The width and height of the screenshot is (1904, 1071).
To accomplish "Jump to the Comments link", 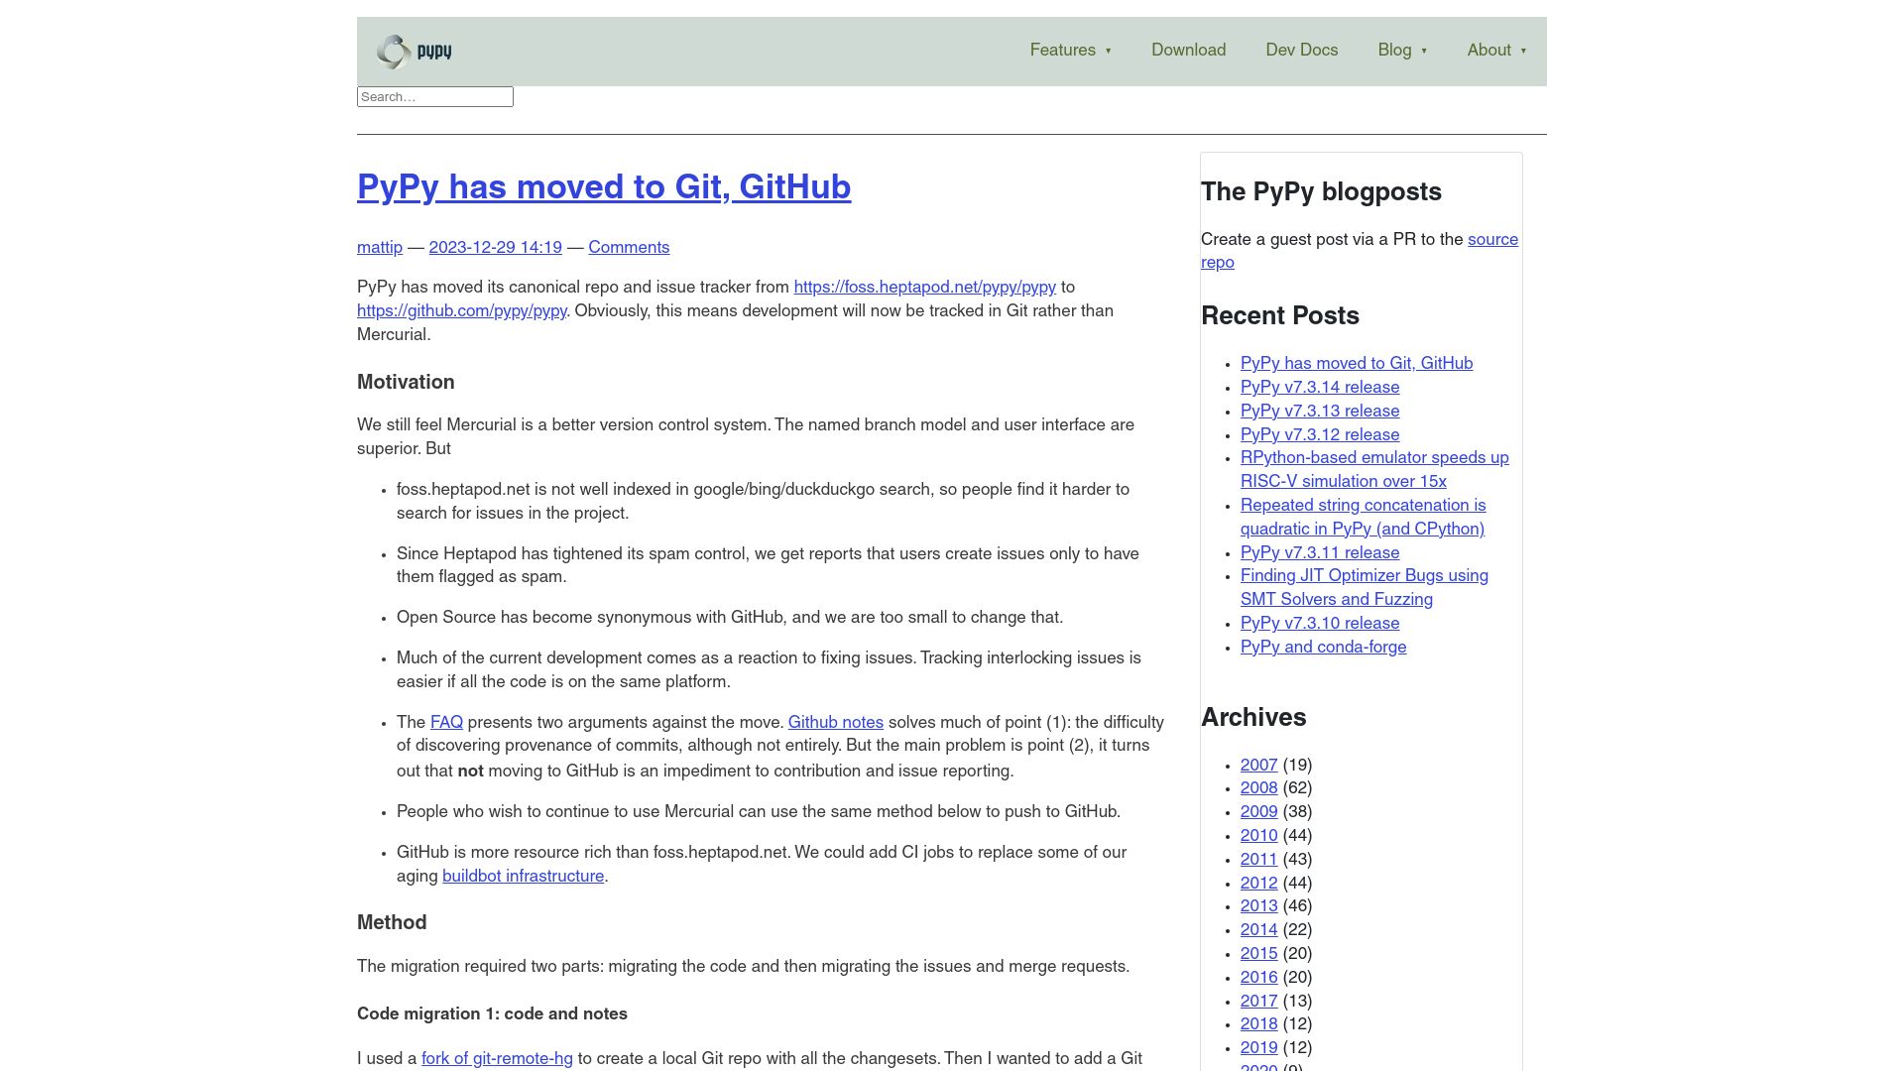I will click(629, 248).
